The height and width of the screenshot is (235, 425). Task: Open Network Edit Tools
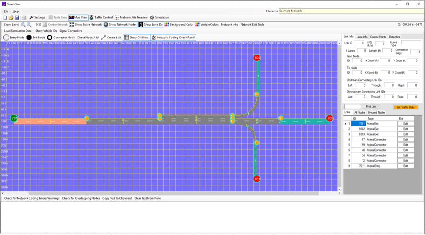pyautogui.click(x=252, y=25)
